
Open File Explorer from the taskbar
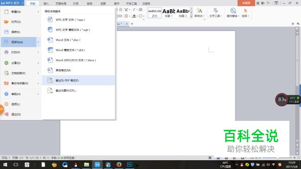coord(87,164)
